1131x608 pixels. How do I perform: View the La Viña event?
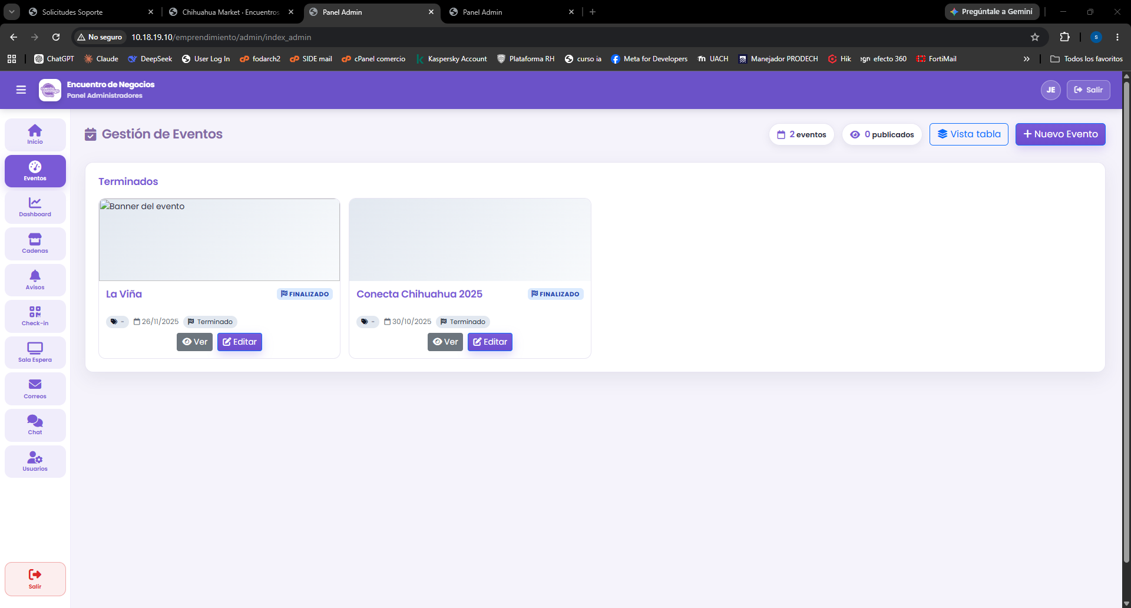pos(194,342)
